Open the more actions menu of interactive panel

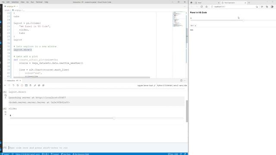coord(185,81)
